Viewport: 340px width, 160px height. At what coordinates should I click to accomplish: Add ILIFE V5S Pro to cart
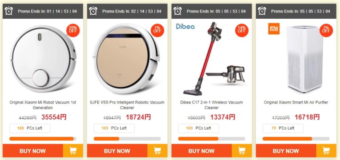pos(157,151)
